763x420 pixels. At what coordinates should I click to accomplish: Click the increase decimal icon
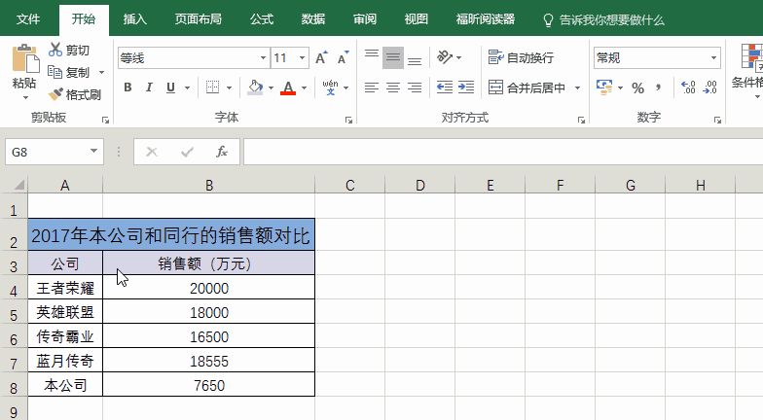(688, 87)
